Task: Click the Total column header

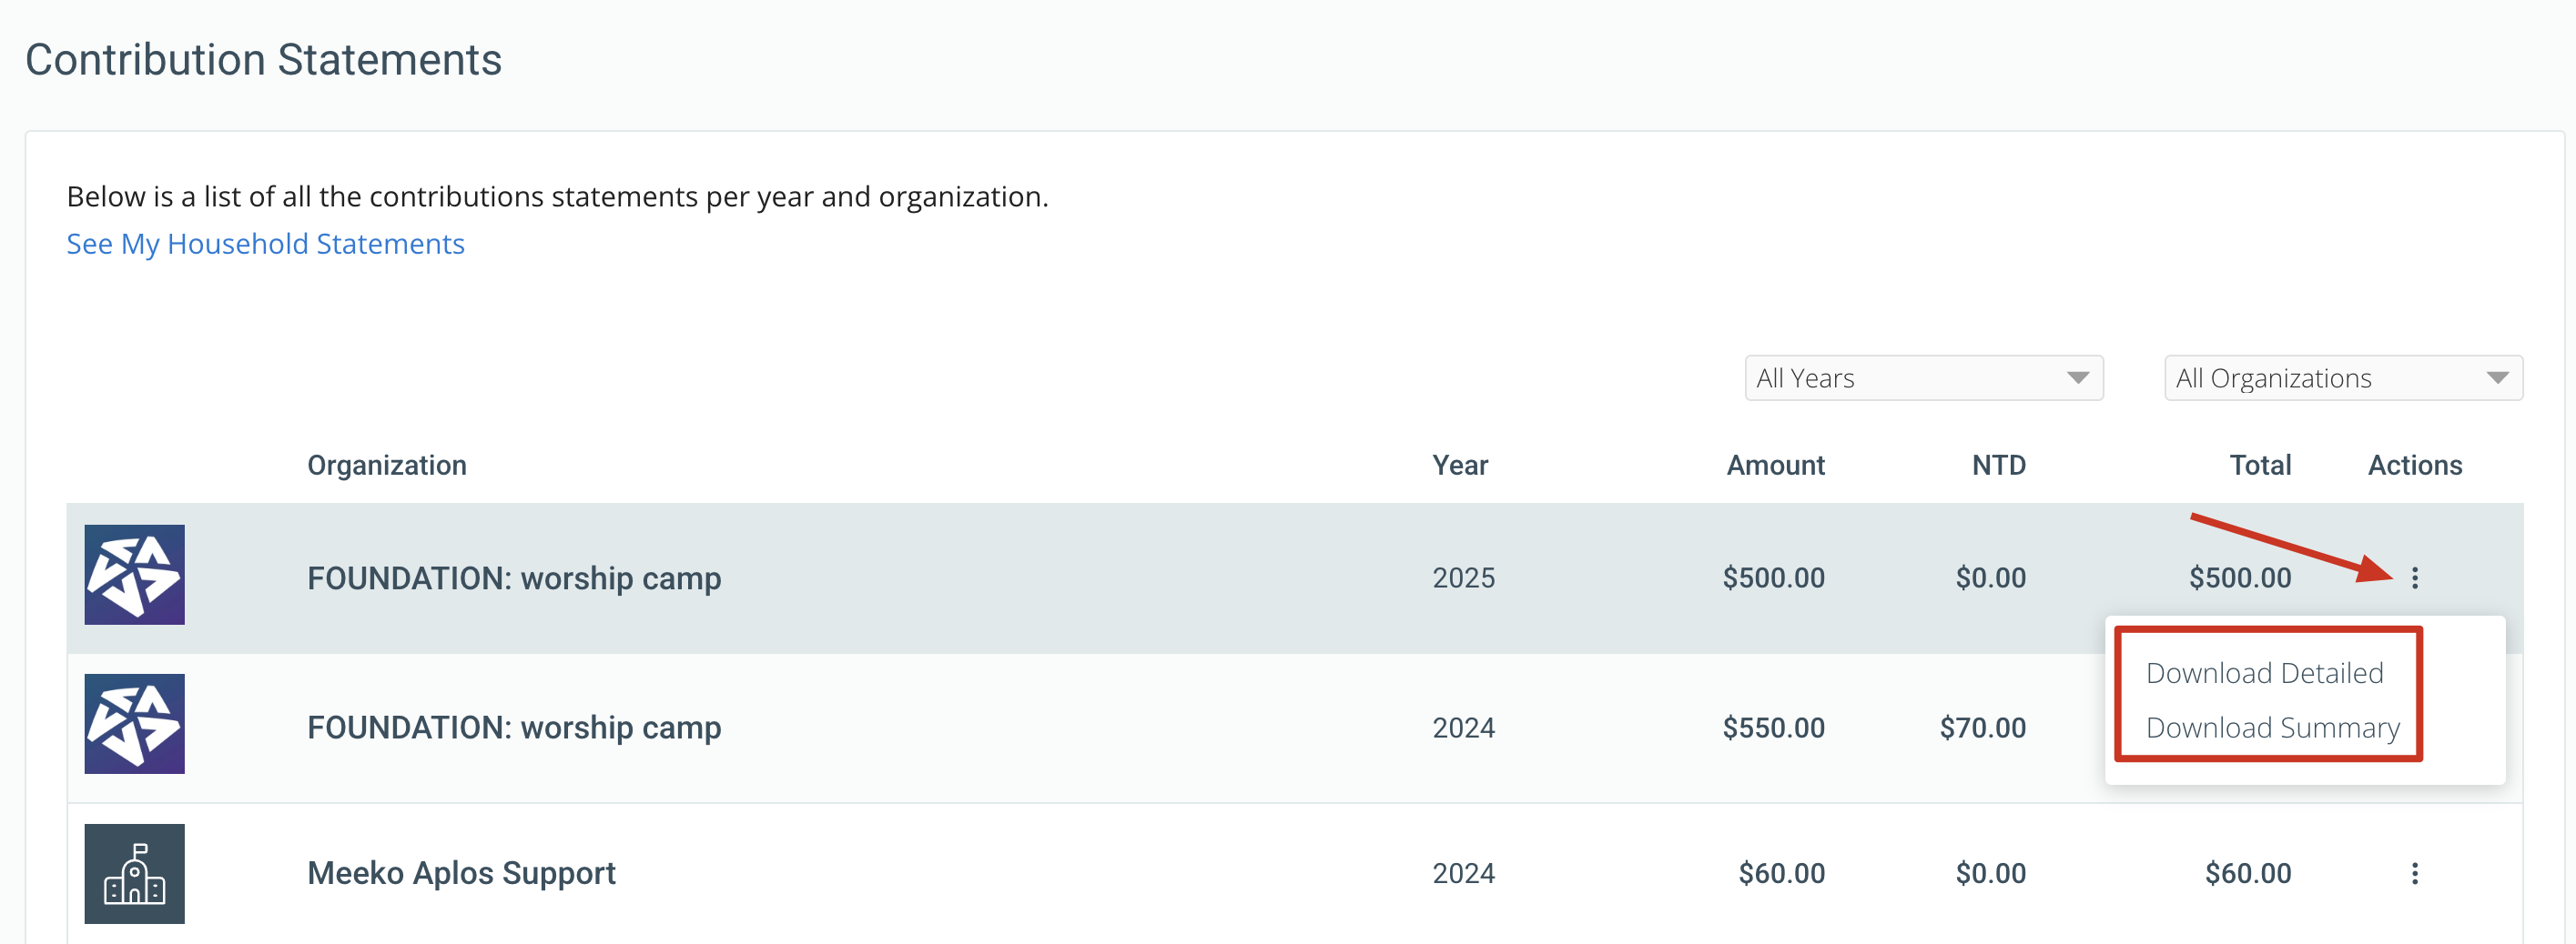Action: (x=2260, y=466)
